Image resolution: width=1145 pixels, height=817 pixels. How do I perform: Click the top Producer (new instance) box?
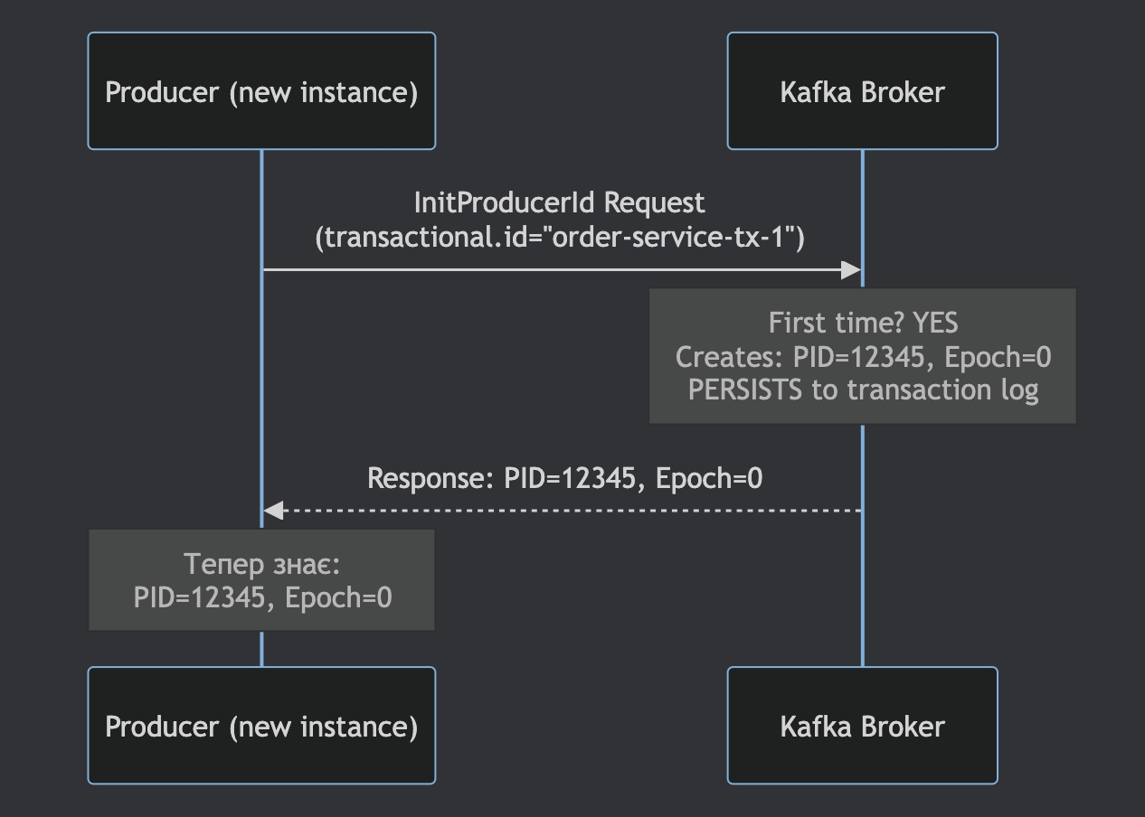coord(261,91)
